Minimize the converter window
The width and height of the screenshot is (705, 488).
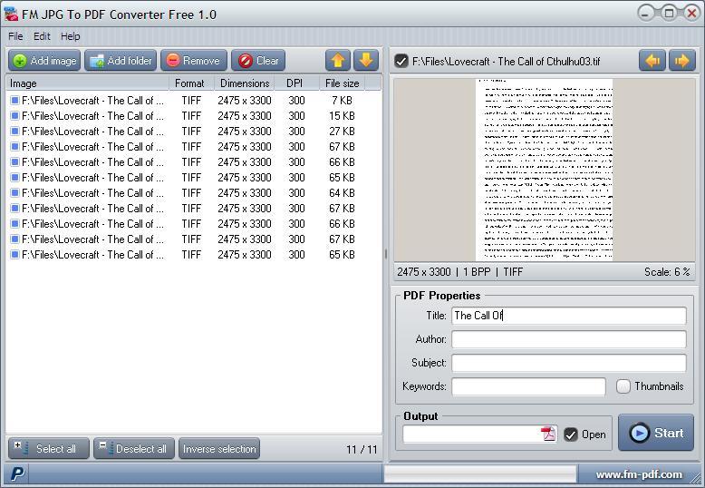[x=646, y=13]
